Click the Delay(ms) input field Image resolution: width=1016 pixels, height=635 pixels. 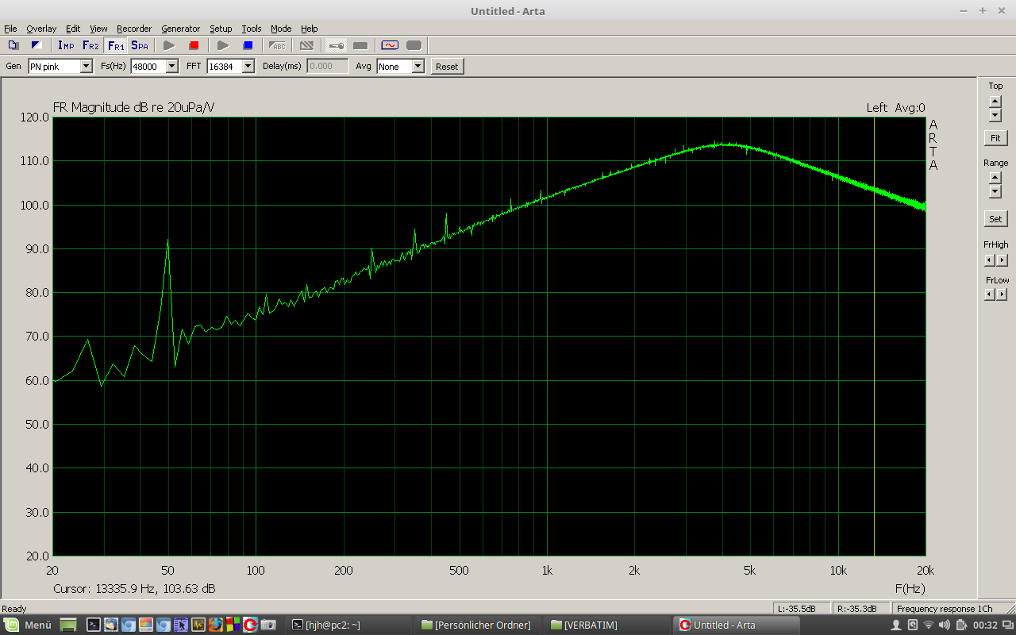click(x=328, y=67)
